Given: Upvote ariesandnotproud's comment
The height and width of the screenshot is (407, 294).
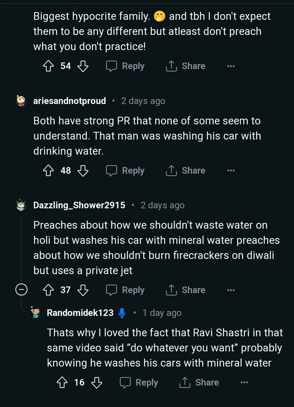Looking at the screenshot, I should coord(48,171).
